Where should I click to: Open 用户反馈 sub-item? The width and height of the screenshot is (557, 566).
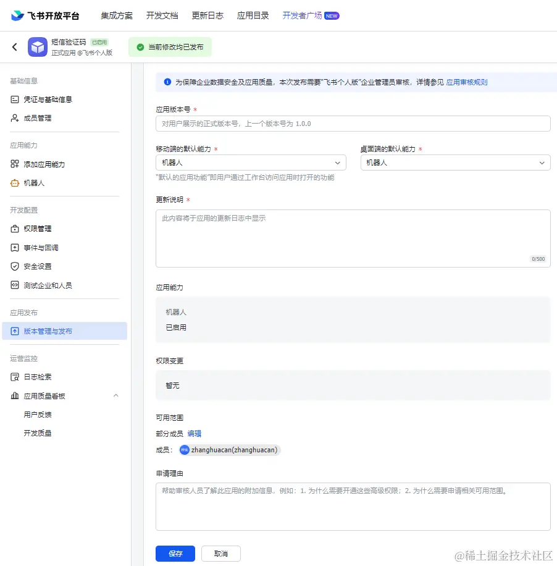[x=38, y=415]
